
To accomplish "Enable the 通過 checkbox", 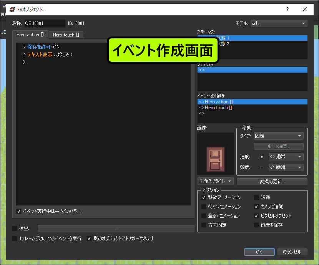I will click(x=256, y=197).
